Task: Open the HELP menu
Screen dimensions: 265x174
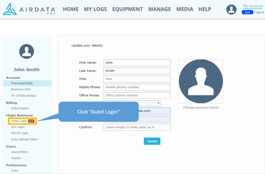Action: (x=205, y=9)
